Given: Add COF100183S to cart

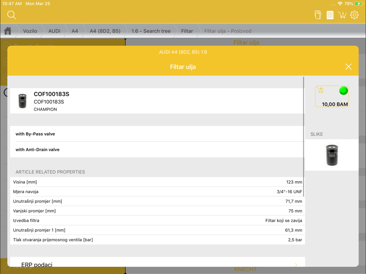Looking at the screenshot, I should tap(321, 90).
